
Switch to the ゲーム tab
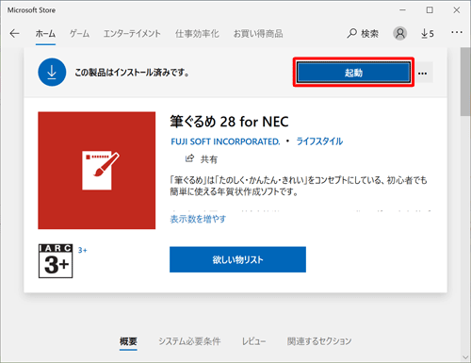tap(79, 34)
